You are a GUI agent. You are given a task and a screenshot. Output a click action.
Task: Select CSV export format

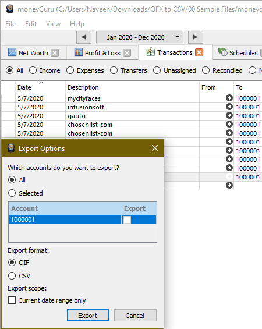pyautogui.click(x=12, y=275)
